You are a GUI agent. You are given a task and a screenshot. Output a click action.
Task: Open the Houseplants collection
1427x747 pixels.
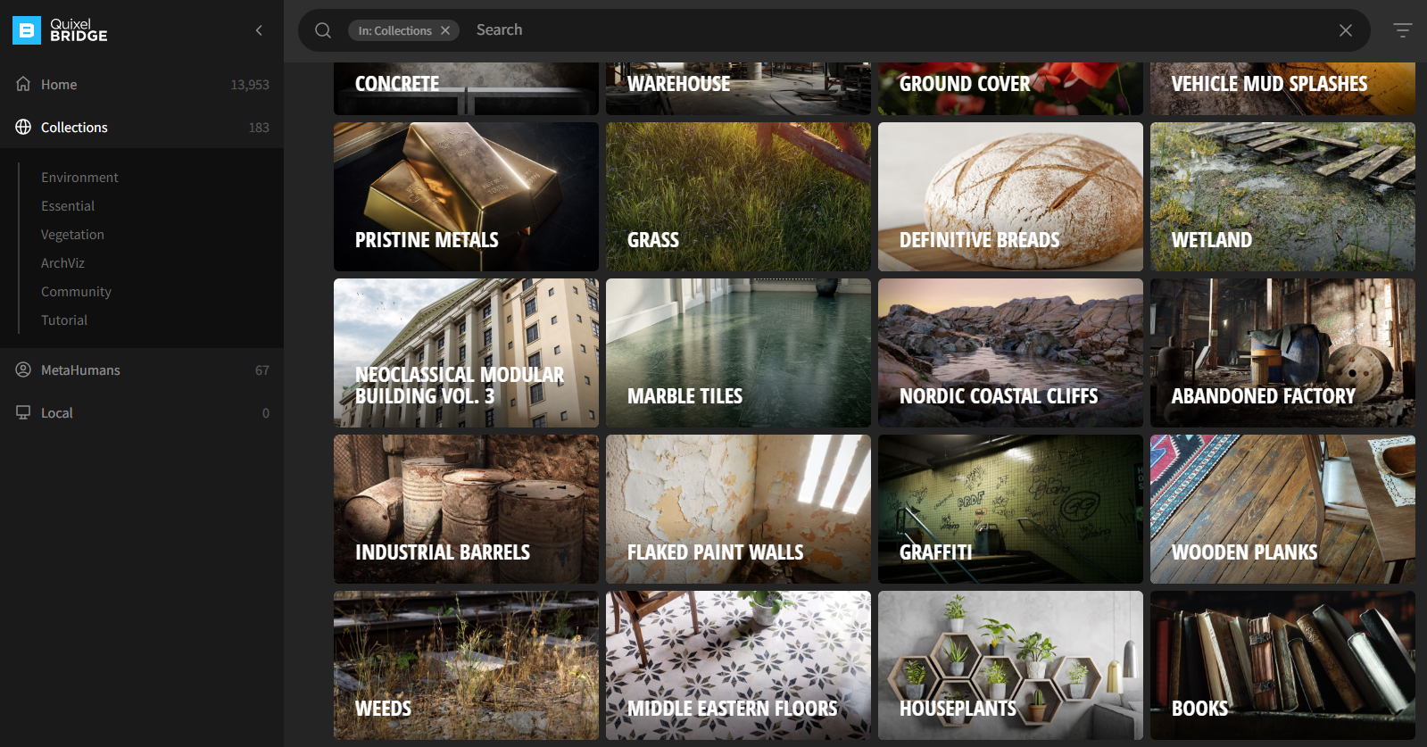pos(1010,665)
